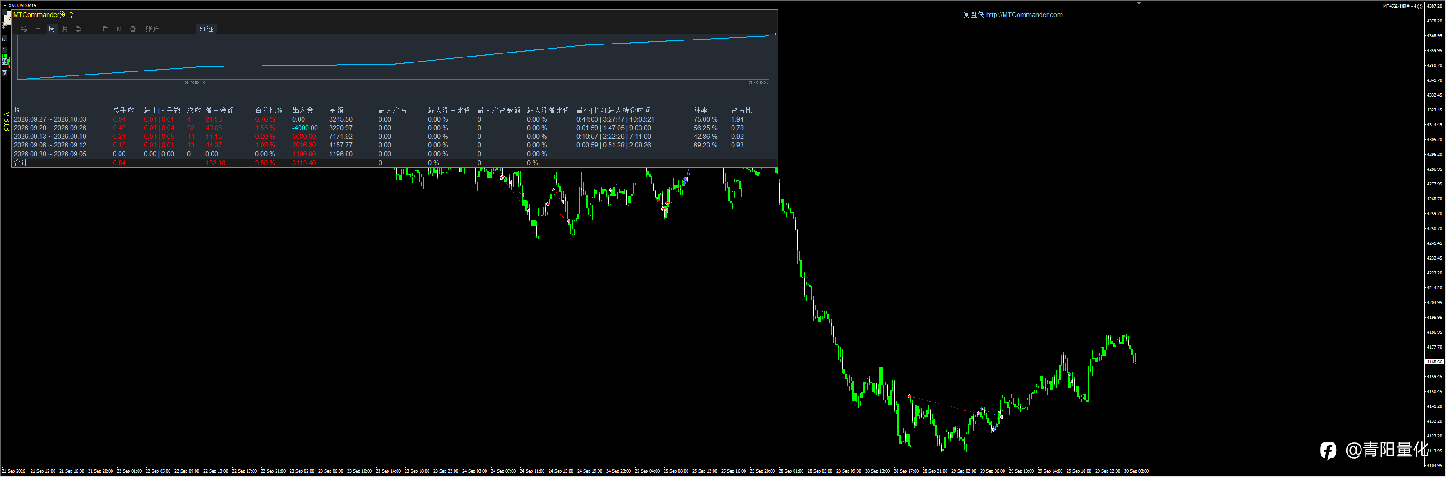
Task: Open the 账户 account tab
Action: pyautogui.click(x=153, y=29)
